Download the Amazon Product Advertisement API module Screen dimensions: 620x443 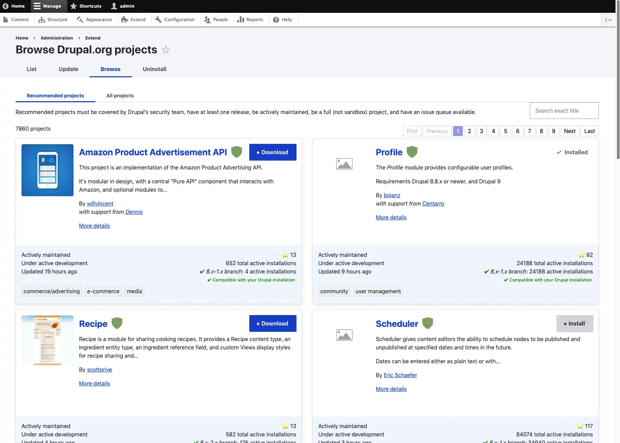point(273,152)
